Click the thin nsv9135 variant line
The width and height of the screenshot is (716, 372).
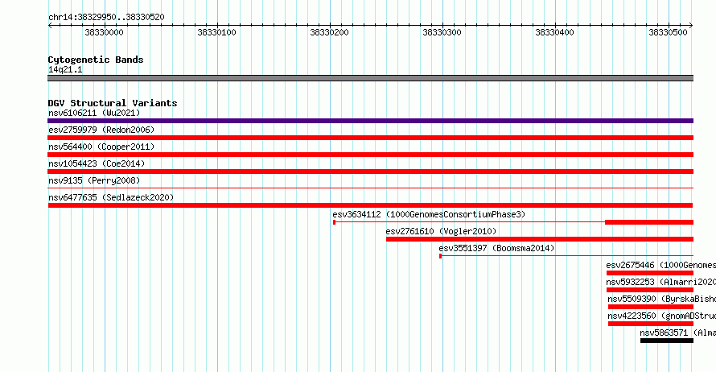370,188
